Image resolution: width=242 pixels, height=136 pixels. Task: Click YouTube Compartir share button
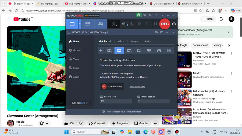coord(97,123)
